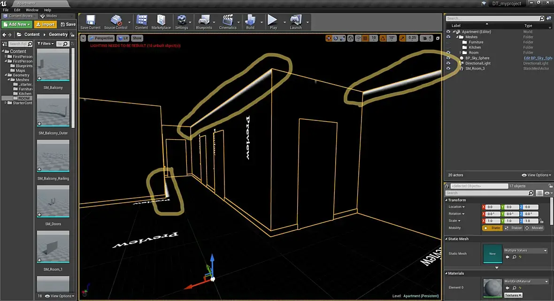Click the Location X value field

[492, 207]
